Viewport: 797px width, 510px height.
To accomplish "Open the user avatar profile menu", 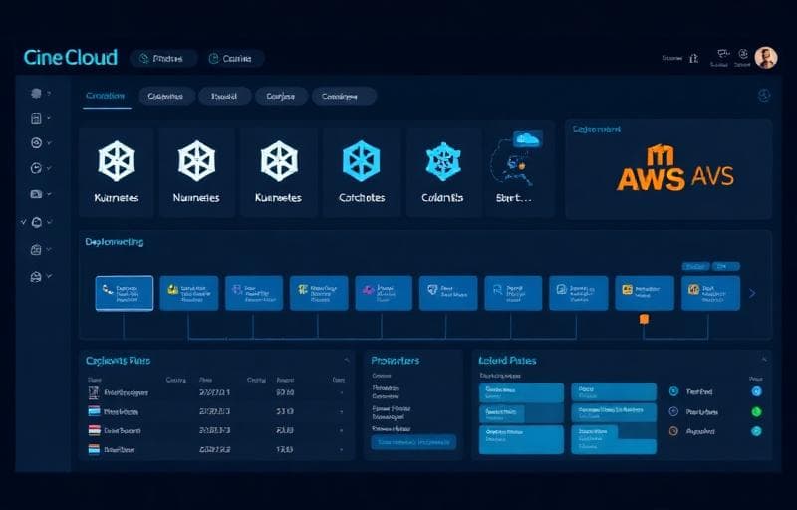I will 765,58.
